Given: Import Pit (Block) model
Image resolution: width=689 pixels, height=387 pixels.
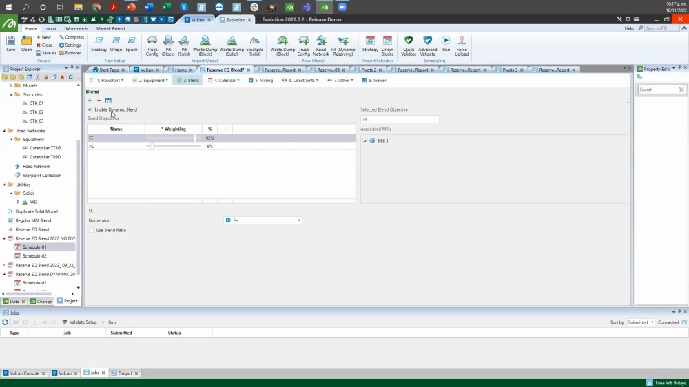Looking at the screenshot, I should pos(168,46).
